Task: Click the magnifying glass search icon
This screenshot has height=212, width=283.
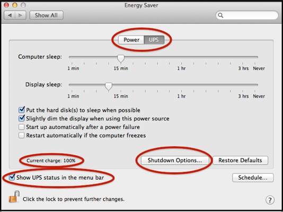Action: point(220,15)
